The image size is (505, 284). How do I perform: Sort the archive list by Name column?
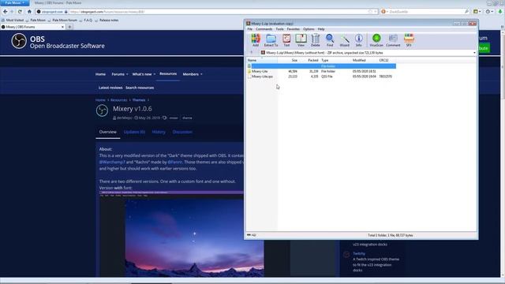pos(261,60)
